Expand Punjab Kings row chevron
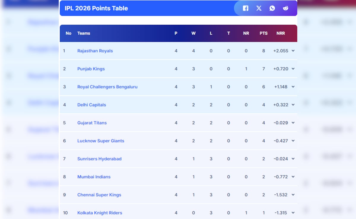 coord(293,69)
